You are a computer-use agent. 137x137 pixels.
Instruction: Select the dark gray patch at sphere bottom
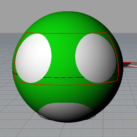[67, 112]
